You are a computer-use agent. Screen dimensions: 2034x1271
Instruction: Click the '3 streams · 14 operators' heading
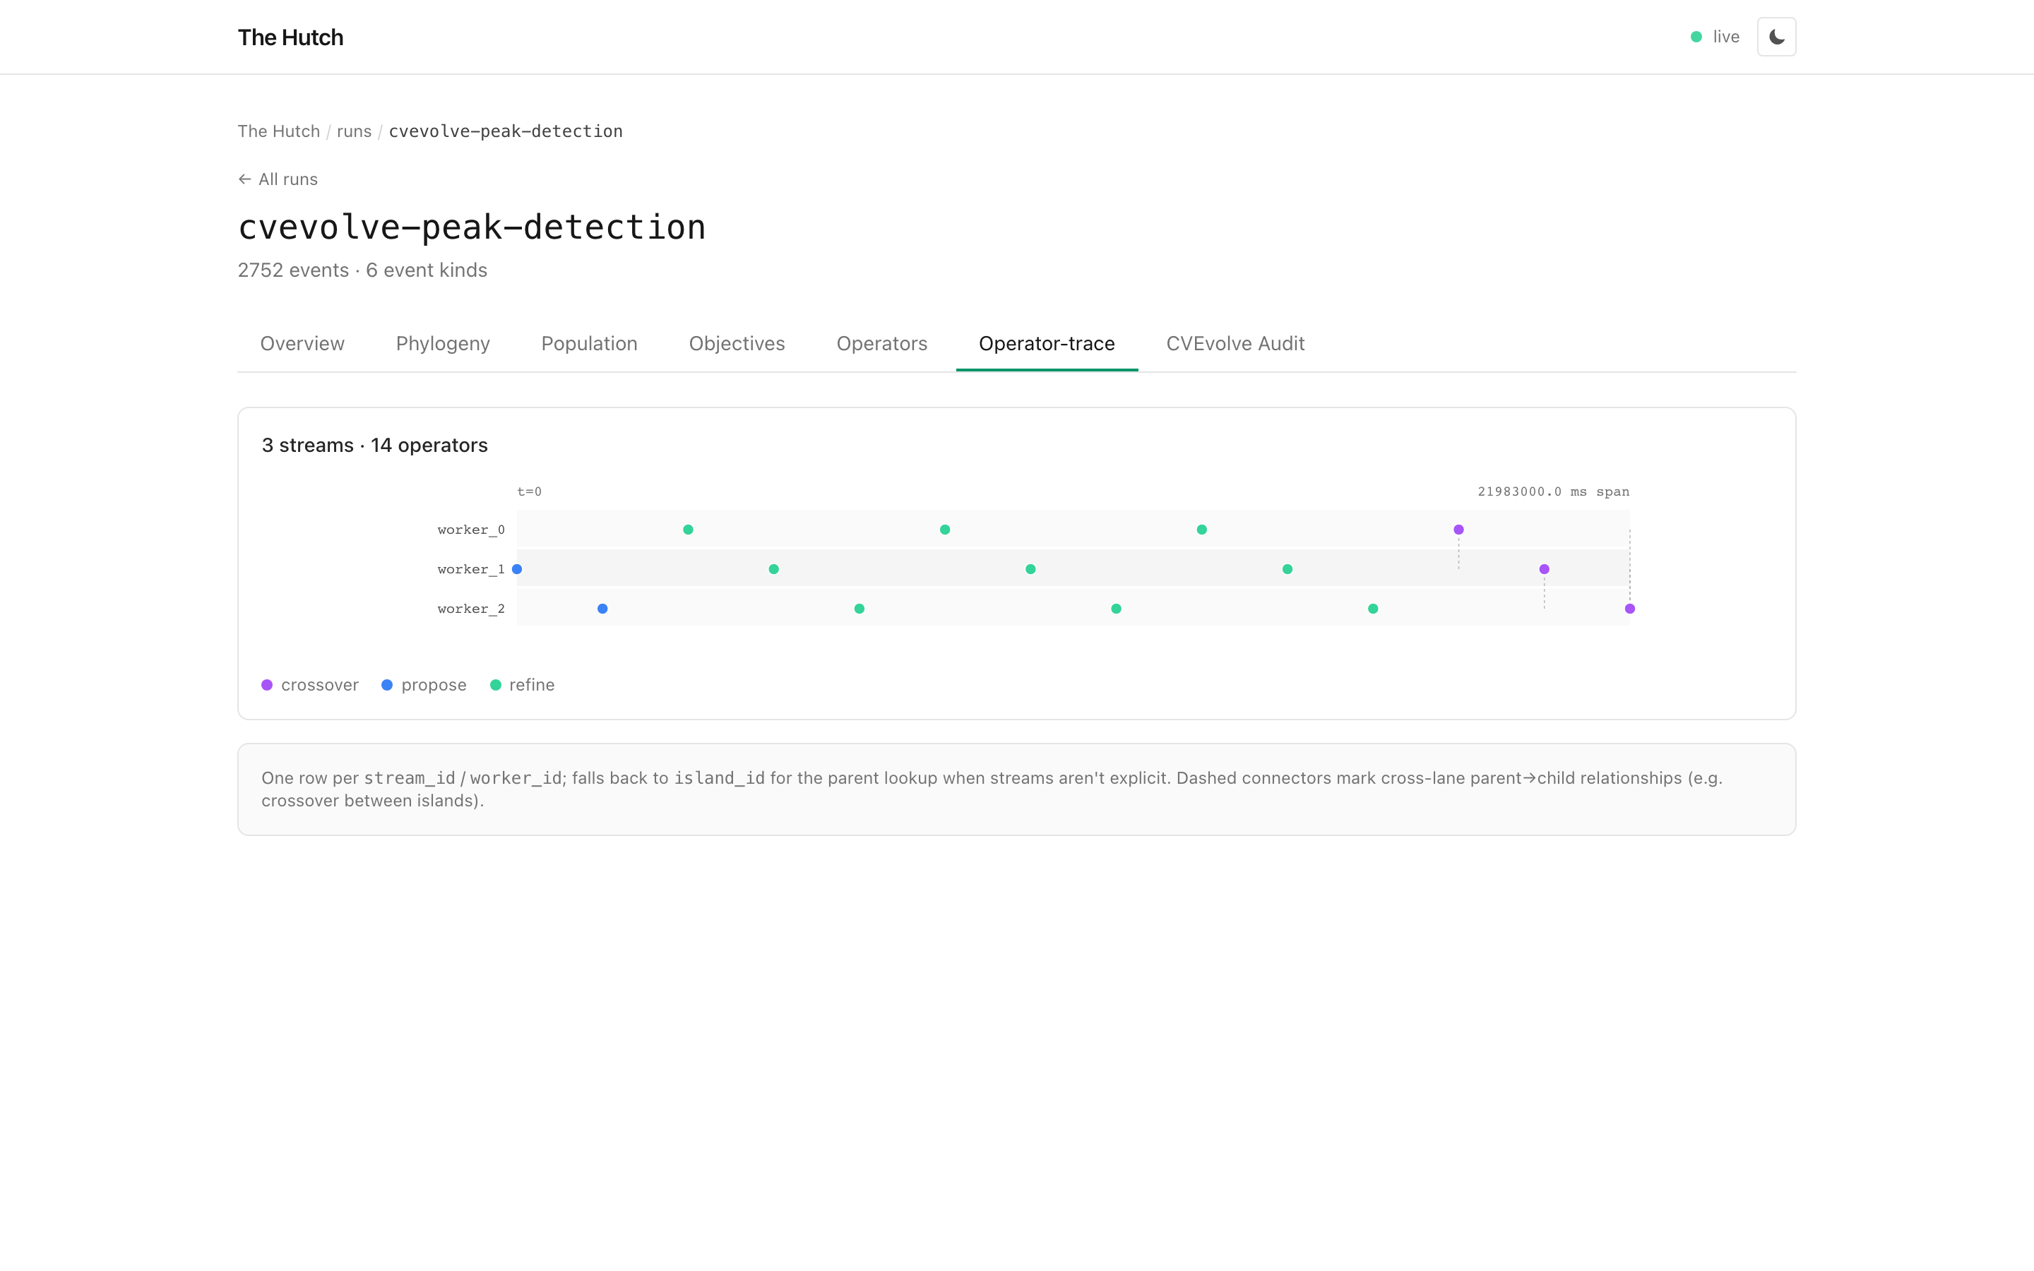[x=375, y=446]
